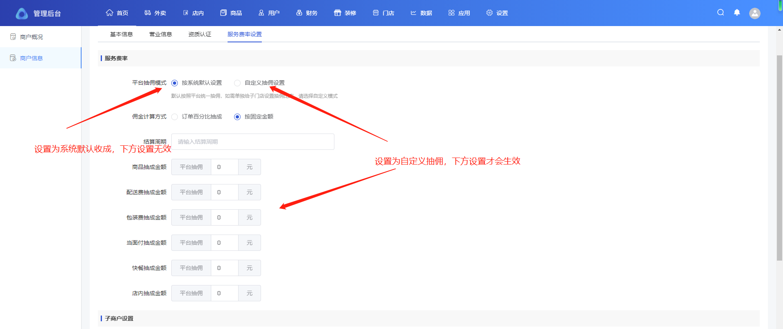Click the search magnifier icon
Viewport: 783px width, 329px height.
[721, 13]
